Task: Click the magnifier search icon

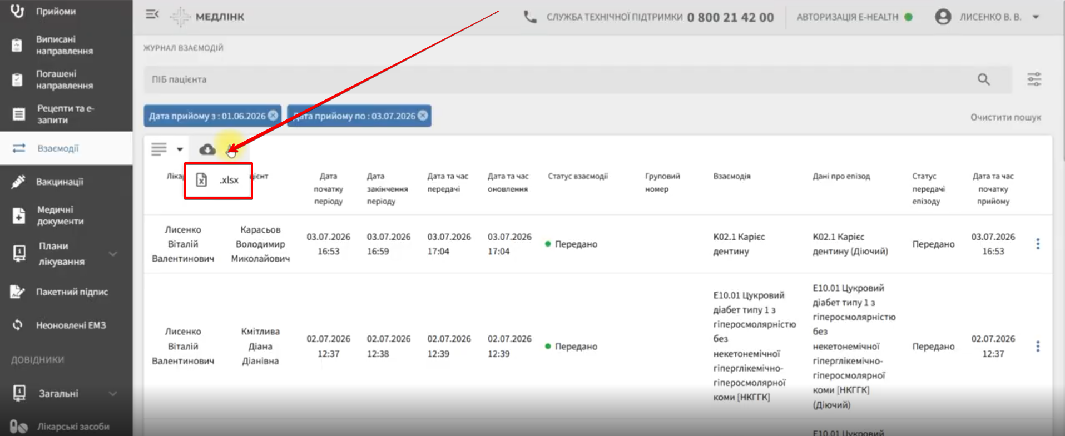Action: pos(984,79)
